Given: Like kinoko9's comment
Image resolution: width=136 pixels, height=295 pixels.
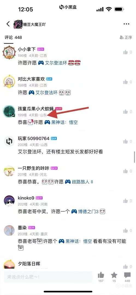Looking at the screenshot, I should pos(125,201).
